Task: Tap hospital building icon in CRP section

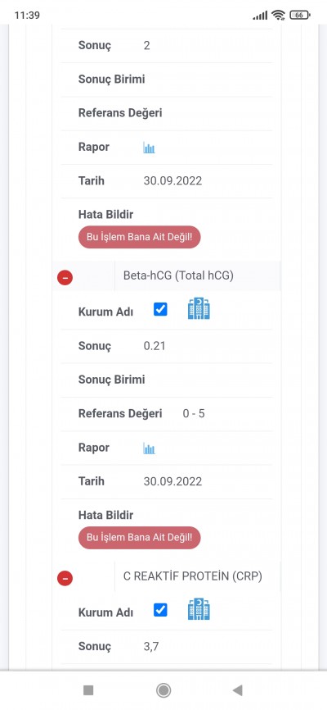Action: point(199,609)
